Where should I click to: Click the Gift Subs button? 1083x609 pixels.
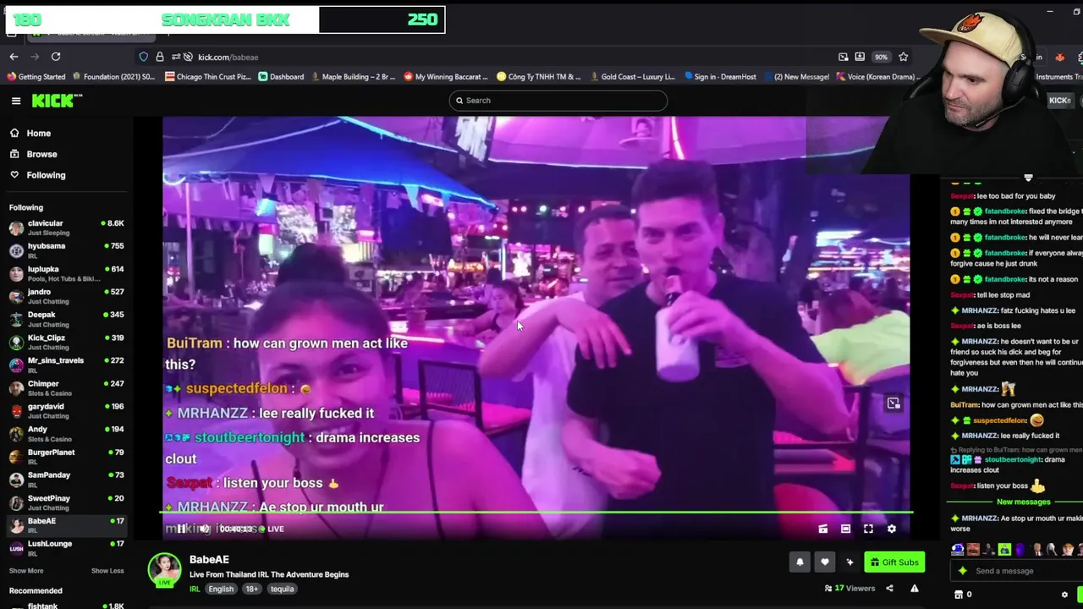(x=894, y=562)
